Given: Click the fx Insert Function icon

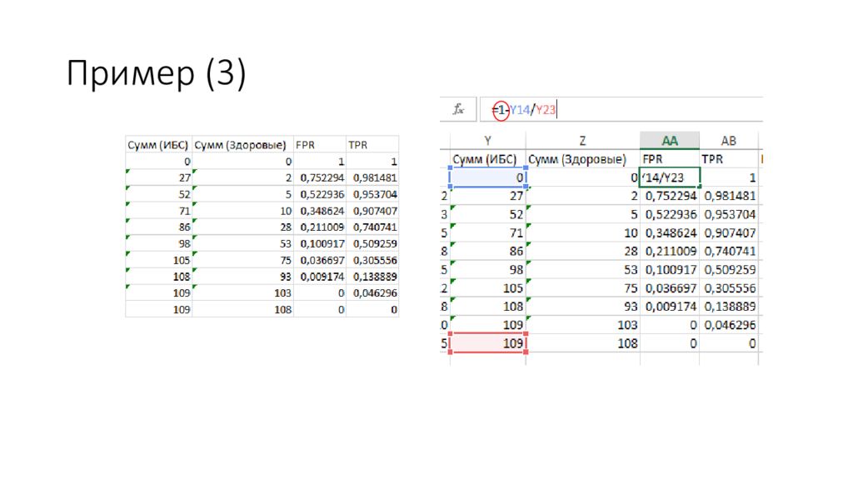Looking at the screenshot, I should (x=457, y=109).
